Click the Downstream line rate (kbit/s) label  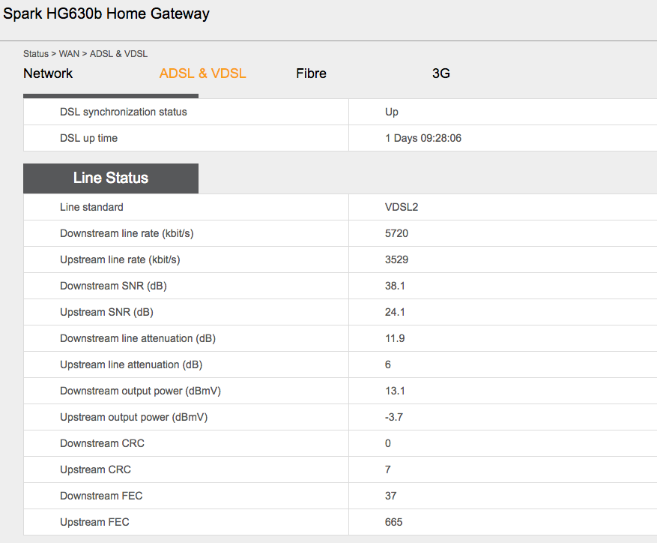click(x=127, y=234)
